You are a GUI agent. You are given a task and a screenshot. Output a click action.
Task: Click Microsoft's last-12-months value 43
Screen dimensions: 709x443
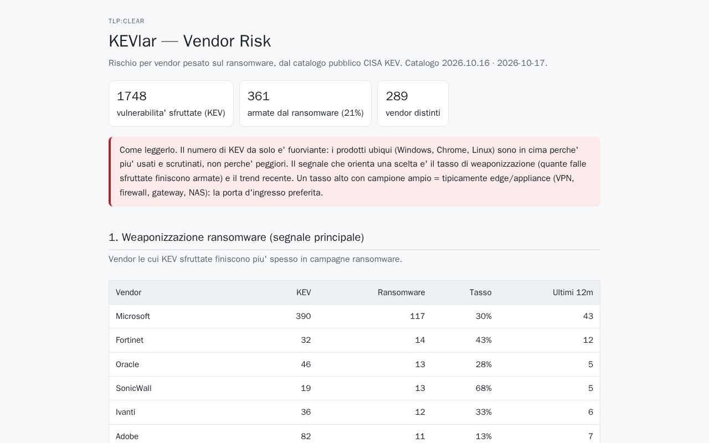[588, 316]
